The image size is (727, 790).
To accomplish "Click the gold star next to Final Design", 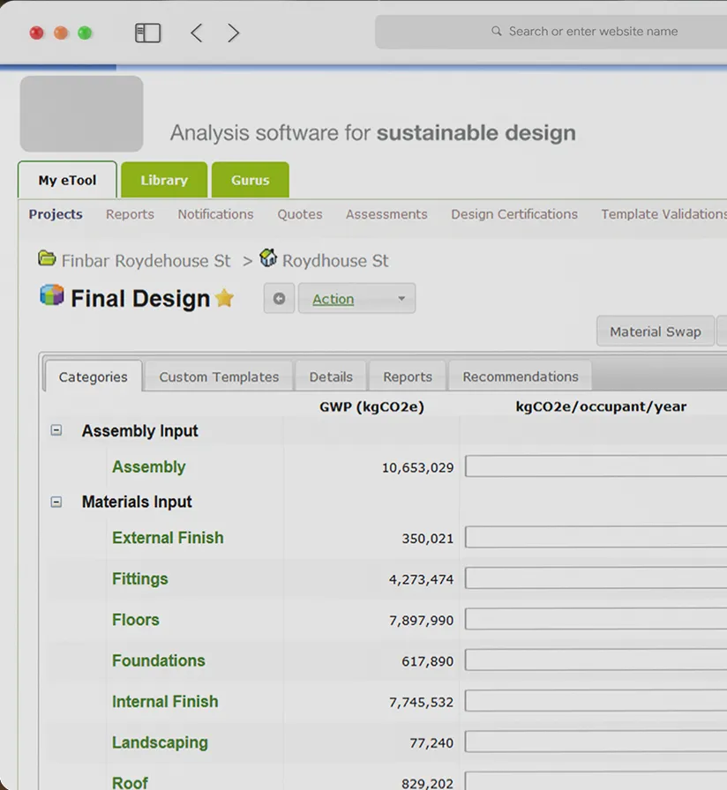I will (225, 299).
